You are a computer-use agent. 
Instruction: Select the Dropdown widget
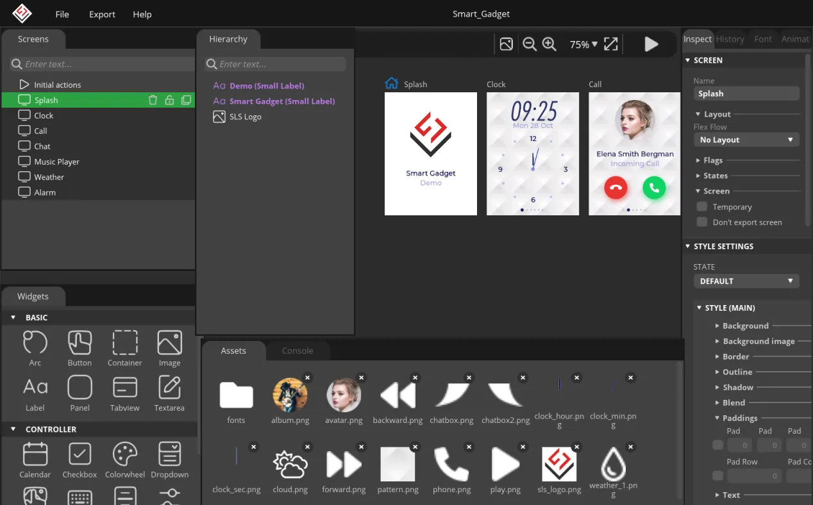click(169, 460)
